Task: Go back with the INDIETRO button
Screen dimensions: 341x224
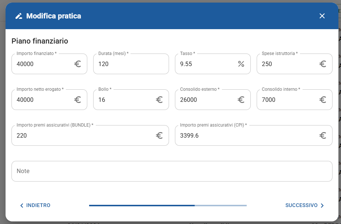Action: (x=35, y=206)
